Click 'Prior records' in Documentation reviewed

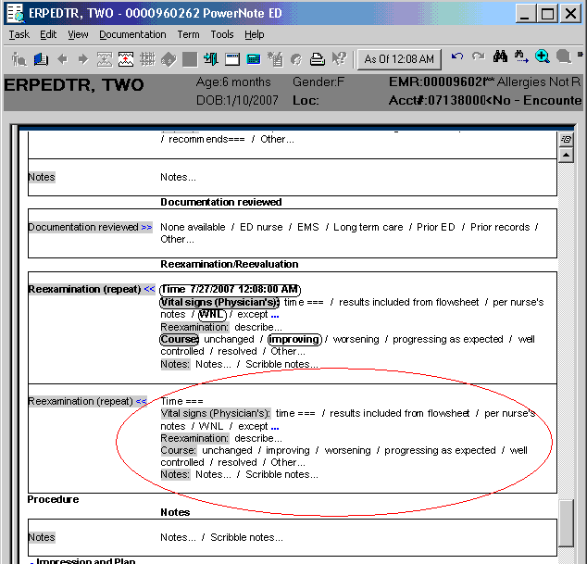pos(500,228)
